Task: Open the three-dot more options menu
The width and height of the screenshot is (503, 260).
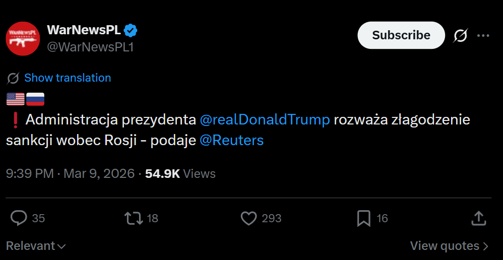Action: (x=483, y=35)
